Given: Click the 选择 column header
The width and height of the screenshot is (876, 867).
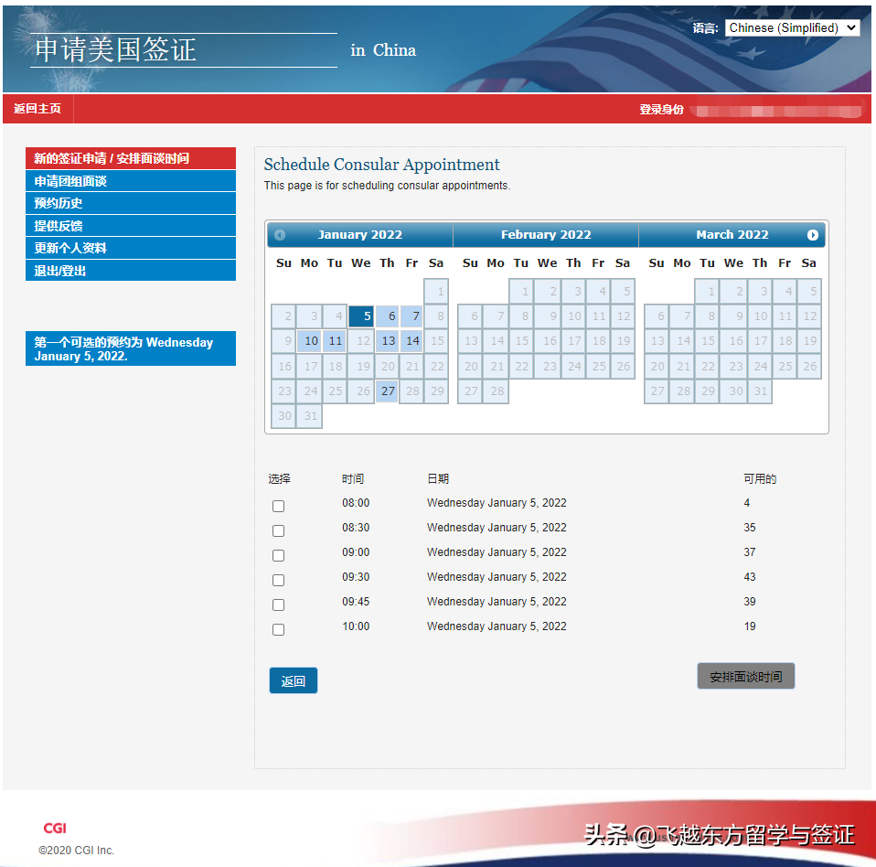Looking at the screenshot, I should click(279, 478).
